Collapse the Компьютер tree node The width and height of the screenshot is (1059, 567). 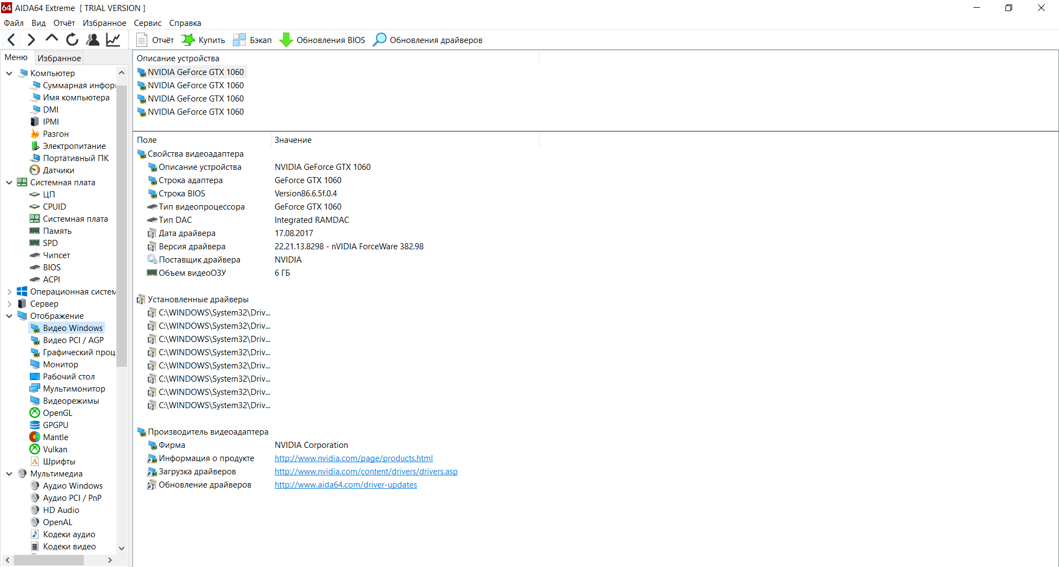pyautogui.click(x=9, y=73)
